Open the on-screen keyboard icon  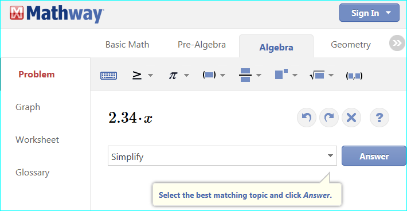[108, 76]
